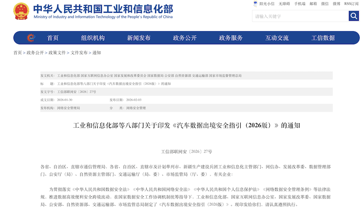
Task: Click the 发布机构 网络安全管理局 value
Action: [68, 108]
